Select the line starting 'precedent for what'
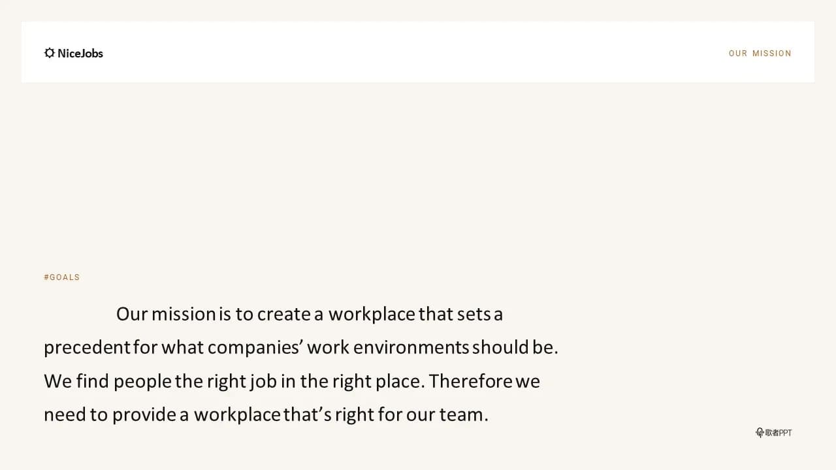The width and height of the screenshot is (836, 470). [x=301, y=347]
